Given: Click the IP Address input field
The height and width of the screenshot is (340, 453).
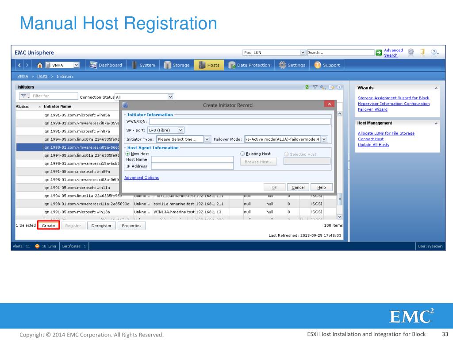Looking at the screenshot, I should [x=192, y=166].
